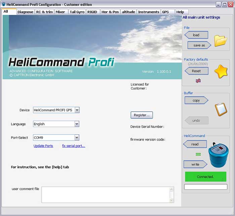Click the green equal indicator under read
Viewport: 235px width, 216px height.
click(x=198, y=154)
